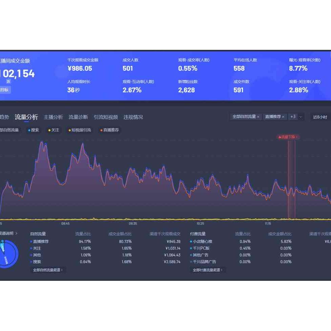This screenshot has height=331, width=331.
Task: Open the 违规情况 tab
Action: [x=133, y=117]
